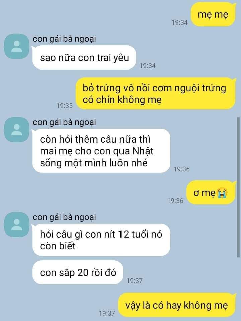241x321 pixels.
Task: Click the 19:34 timestamp beside "mẹ mẹ"
Action: pyautogui.click(x=179, y=22)
